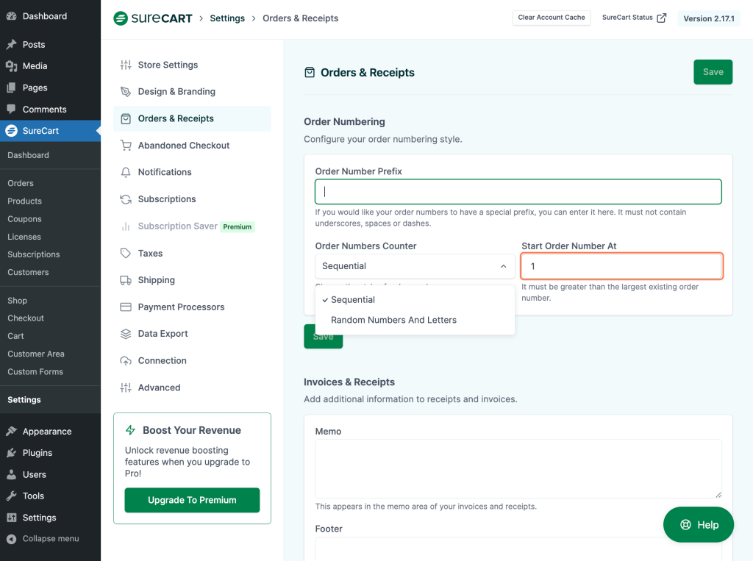The height and width of the screenshot is (561, 753).
Task: Click the SureCart logo in header
Action: tap(154, 18)
